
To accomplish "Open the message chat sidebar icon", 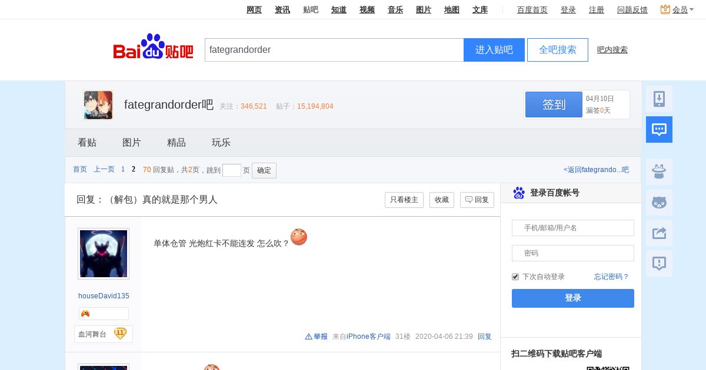I will (659, 129).
